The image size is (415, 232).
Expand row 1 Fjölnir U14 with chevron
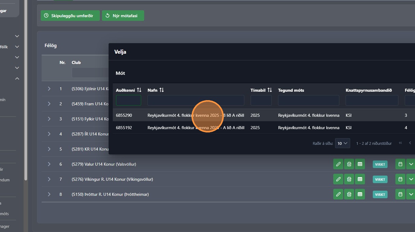coord(49,89)
